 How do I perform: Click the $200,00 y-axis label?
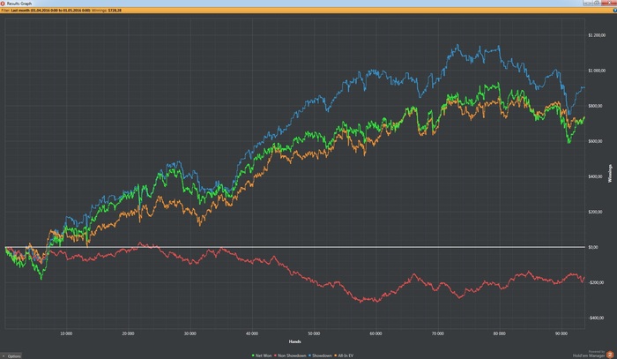coord(595,212)
